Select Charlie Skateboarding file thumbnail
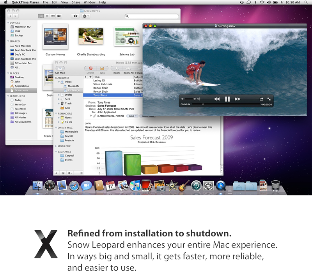Image resolution: width=312 pixels, height=271 pixels. [x=91, y=36]
